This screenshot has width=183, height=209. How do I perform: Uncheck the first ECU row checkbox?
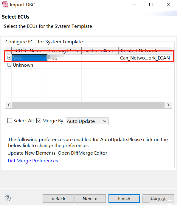point(9,58)
